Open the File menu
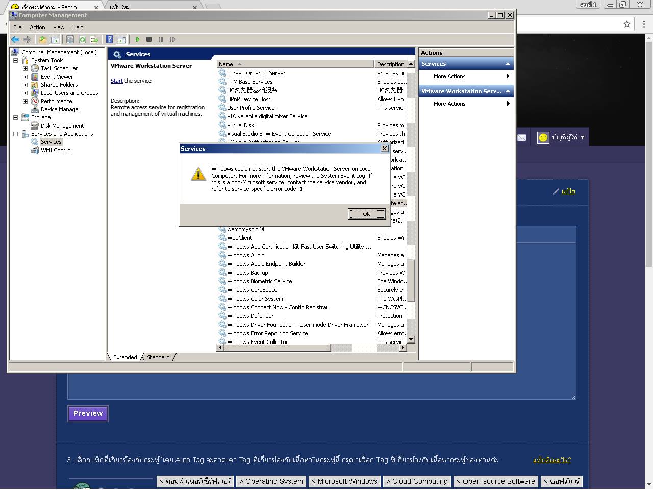The width and height of the screenshot is (653, 490). (x=17, y=27)
